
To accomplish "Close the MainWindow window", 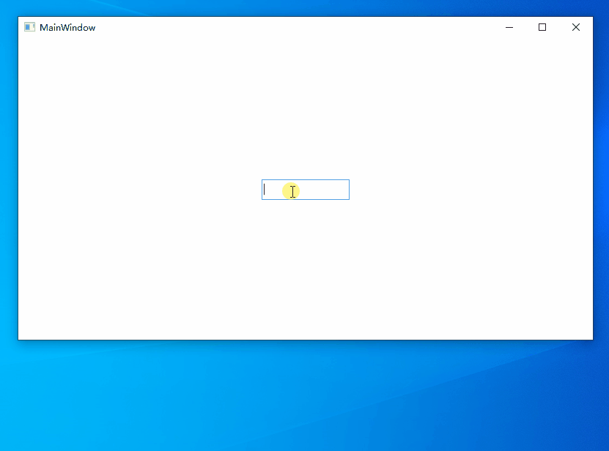I will click(576, 27).
